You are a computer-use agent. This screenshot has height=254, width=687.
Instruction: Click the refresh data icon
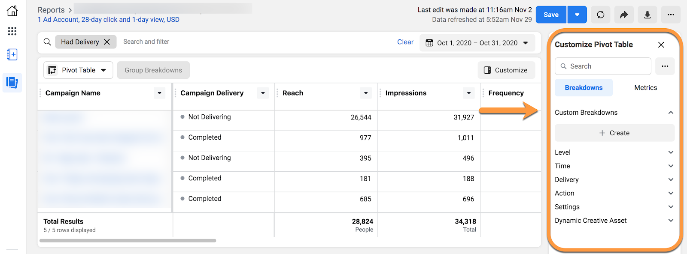pos(600,15)
